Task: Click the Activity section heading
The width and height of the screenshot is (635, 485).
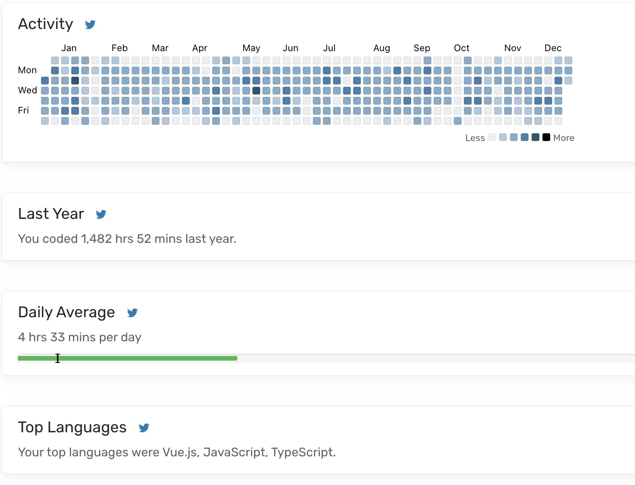Action: [46, 24]
